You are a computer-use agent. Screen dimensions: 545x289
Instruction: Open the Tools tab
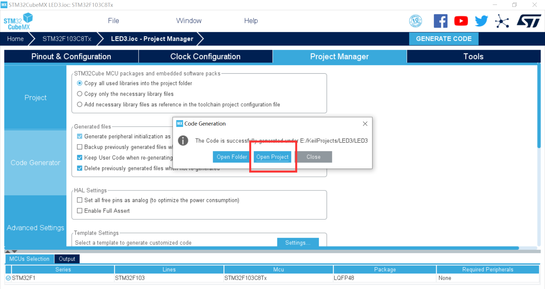[473, 56]
